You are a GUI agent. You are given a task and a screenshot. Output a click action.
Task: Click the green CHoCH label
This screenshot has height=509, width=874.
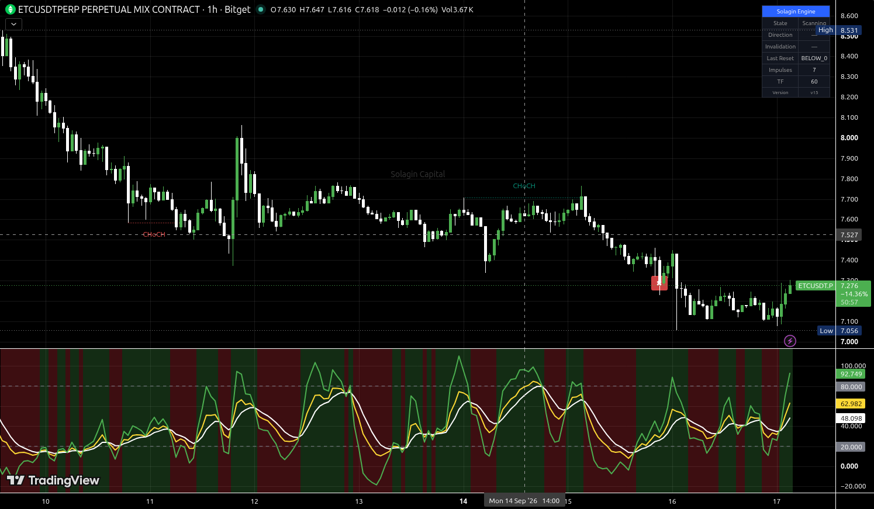524,186
